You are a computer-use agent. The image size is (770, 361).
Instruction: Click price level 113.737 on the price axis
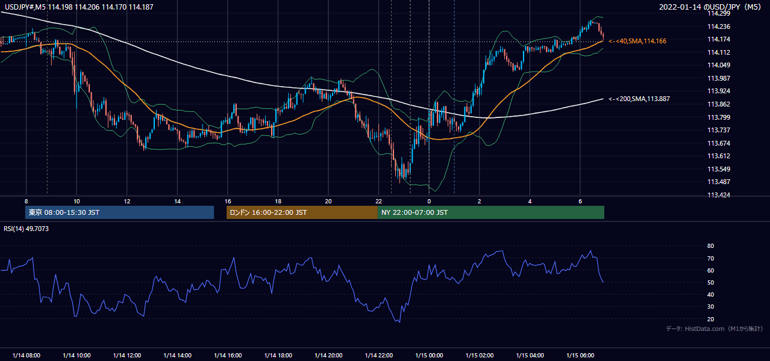pos(719,130)
